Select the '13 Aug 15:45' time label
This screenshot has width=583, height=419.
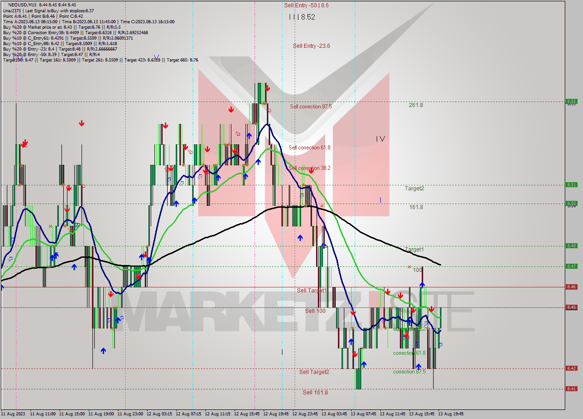coord(422,414)
